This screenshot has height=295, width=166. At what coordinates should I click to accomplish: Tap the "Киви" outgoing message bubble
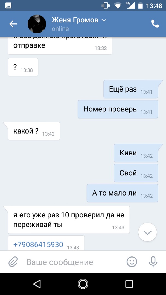tap(136, 153)
